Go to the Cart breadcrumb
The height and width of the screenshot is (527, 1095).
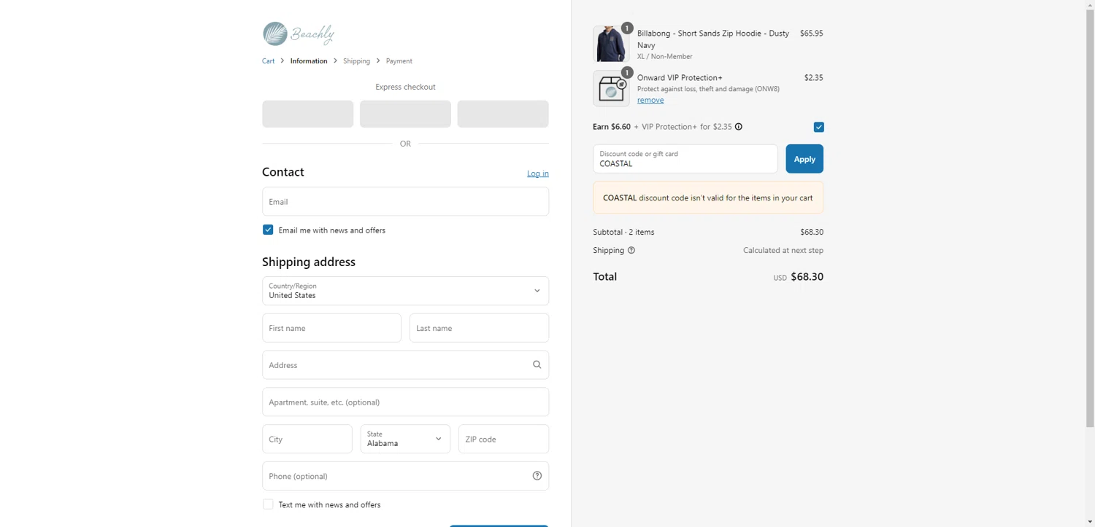268,61
